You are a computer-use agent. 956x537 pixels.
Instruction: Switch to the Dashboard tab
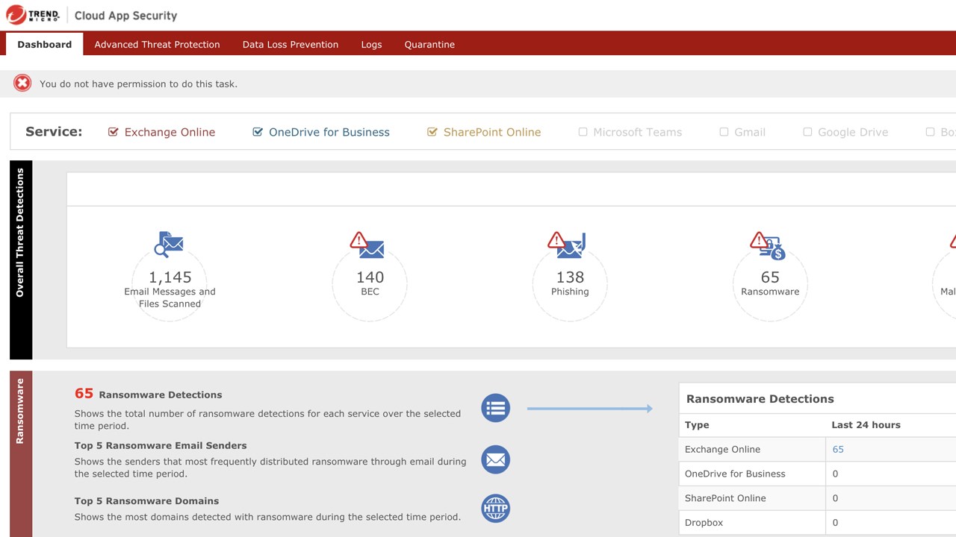[x=45, y=44]
